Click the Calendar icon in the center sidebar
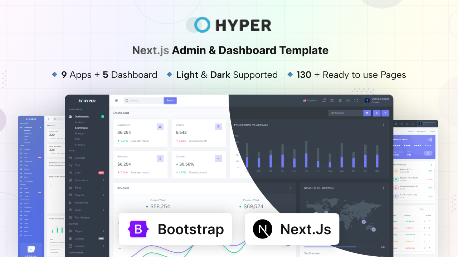458x257 pixels. click(x=70, y=158)
